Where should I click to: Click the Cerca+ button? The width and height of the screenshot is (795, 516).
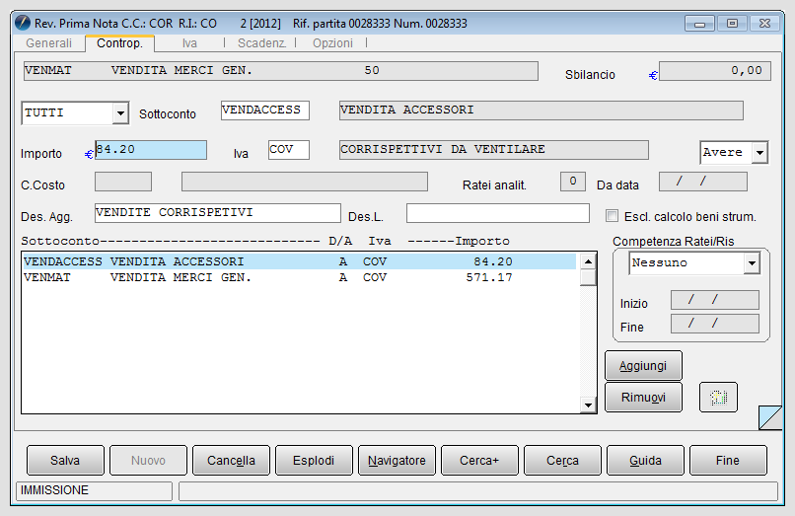tap(479, 460)
